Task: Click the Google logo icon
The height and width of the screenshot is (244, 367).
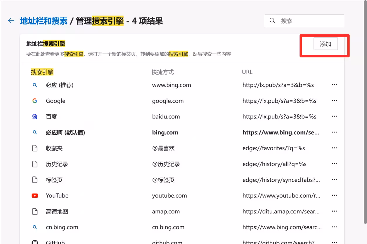Action: coord(35,101)
